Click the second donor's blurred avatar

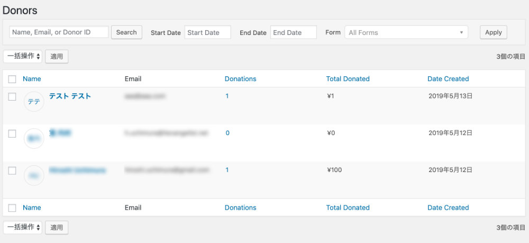point(34,138)
